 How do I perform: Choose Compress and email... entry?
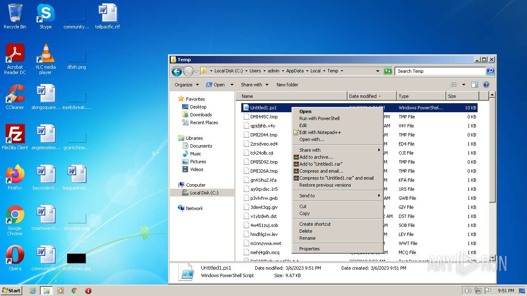tap(338, 171)
